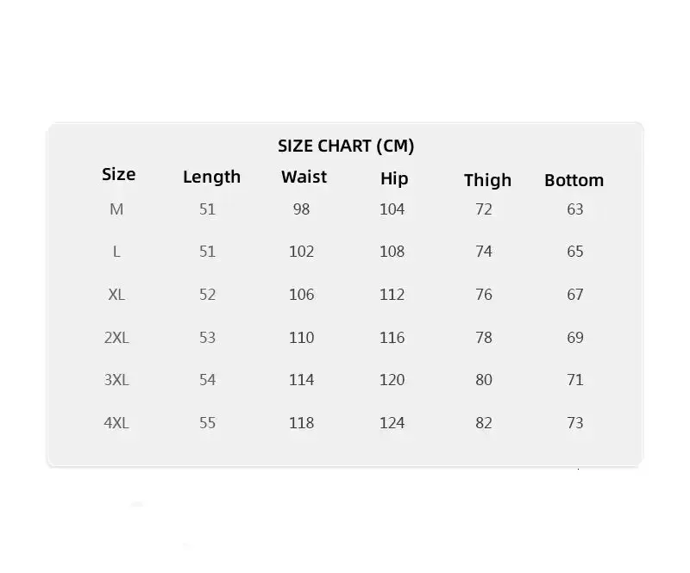Click the Hip column header
The width and height of the screenshot is (690, 573).
click(x=393, y=178)
